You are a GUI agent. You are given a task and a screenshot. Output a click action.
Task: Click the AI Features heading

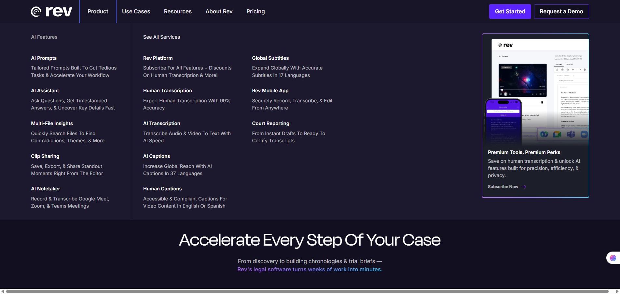(44, 37)
